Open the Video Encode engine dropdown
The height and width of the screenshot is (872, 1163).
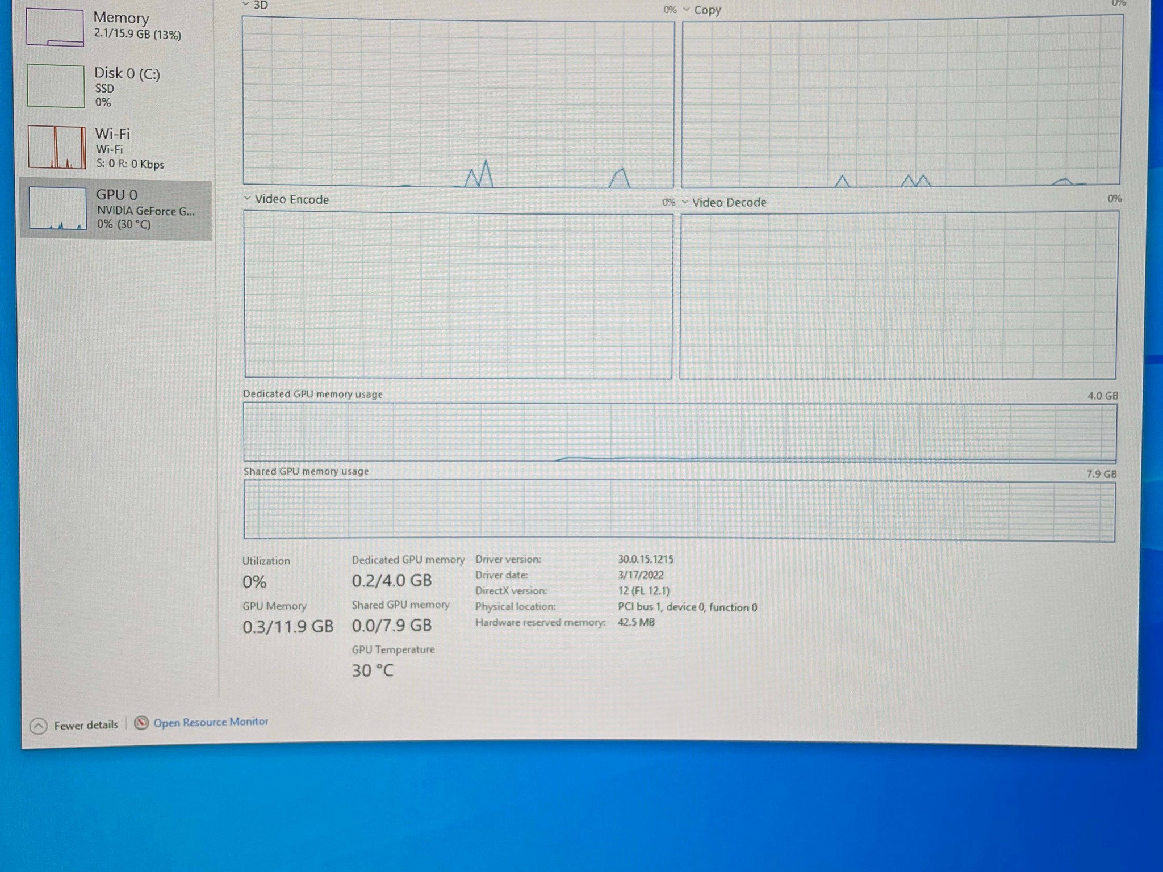[x=247, y=199]
